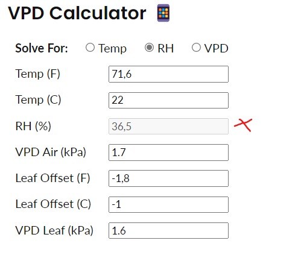The height and width of the screenshot is (258, 301).
Task: Click the 'VPD Leaf (kPa)' row label
Action: [x=54, y=230]
